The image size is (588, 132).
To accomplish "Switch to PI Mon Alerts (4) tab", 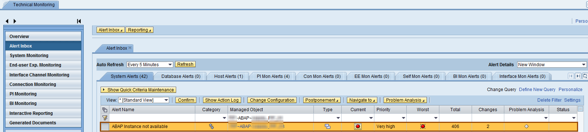I will pos(273,76).
